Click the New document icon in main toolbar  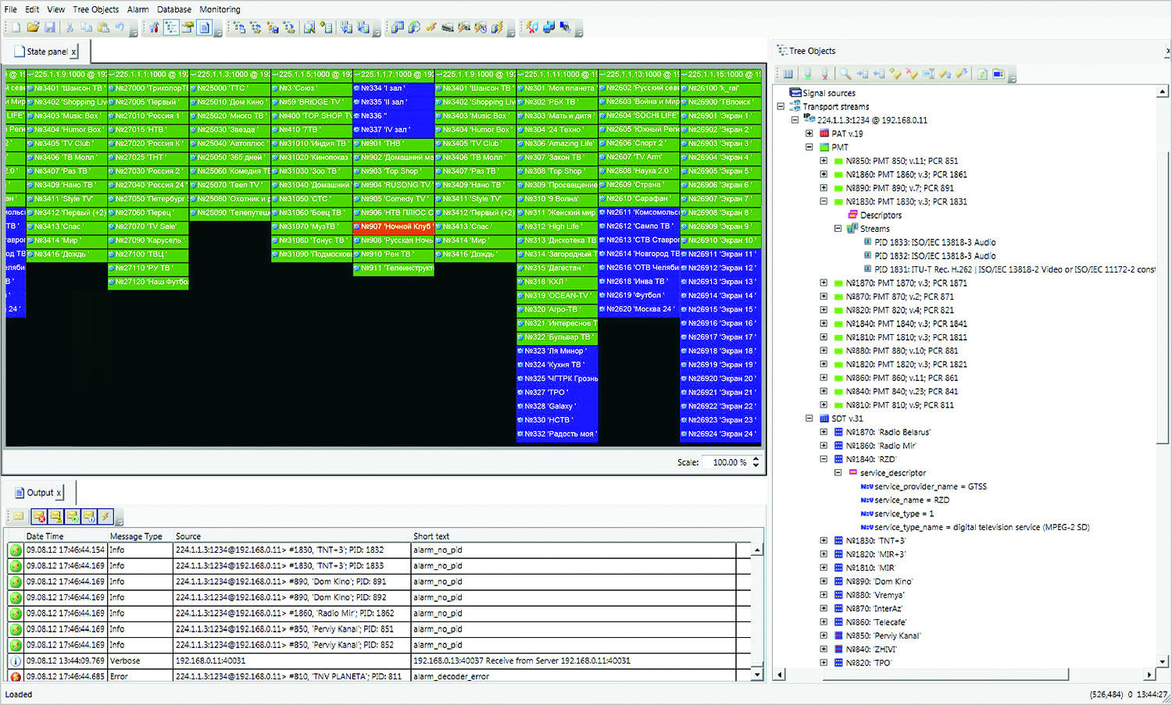[x=16, y=27]
